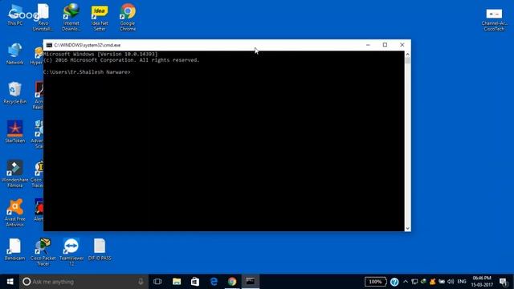Open the TeamViewer 12 desktop shortcut
The image size is (514, 289).
tap(71, 252)
